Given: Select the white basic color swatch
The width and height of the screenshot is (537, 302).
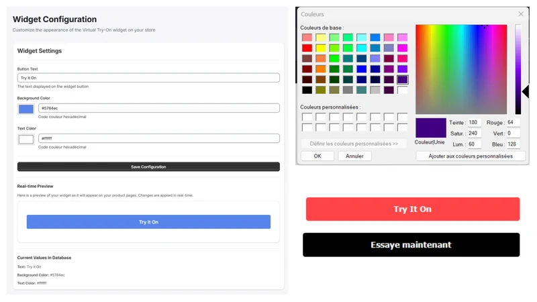Looking at the screenshot, I should click(402, 90).
